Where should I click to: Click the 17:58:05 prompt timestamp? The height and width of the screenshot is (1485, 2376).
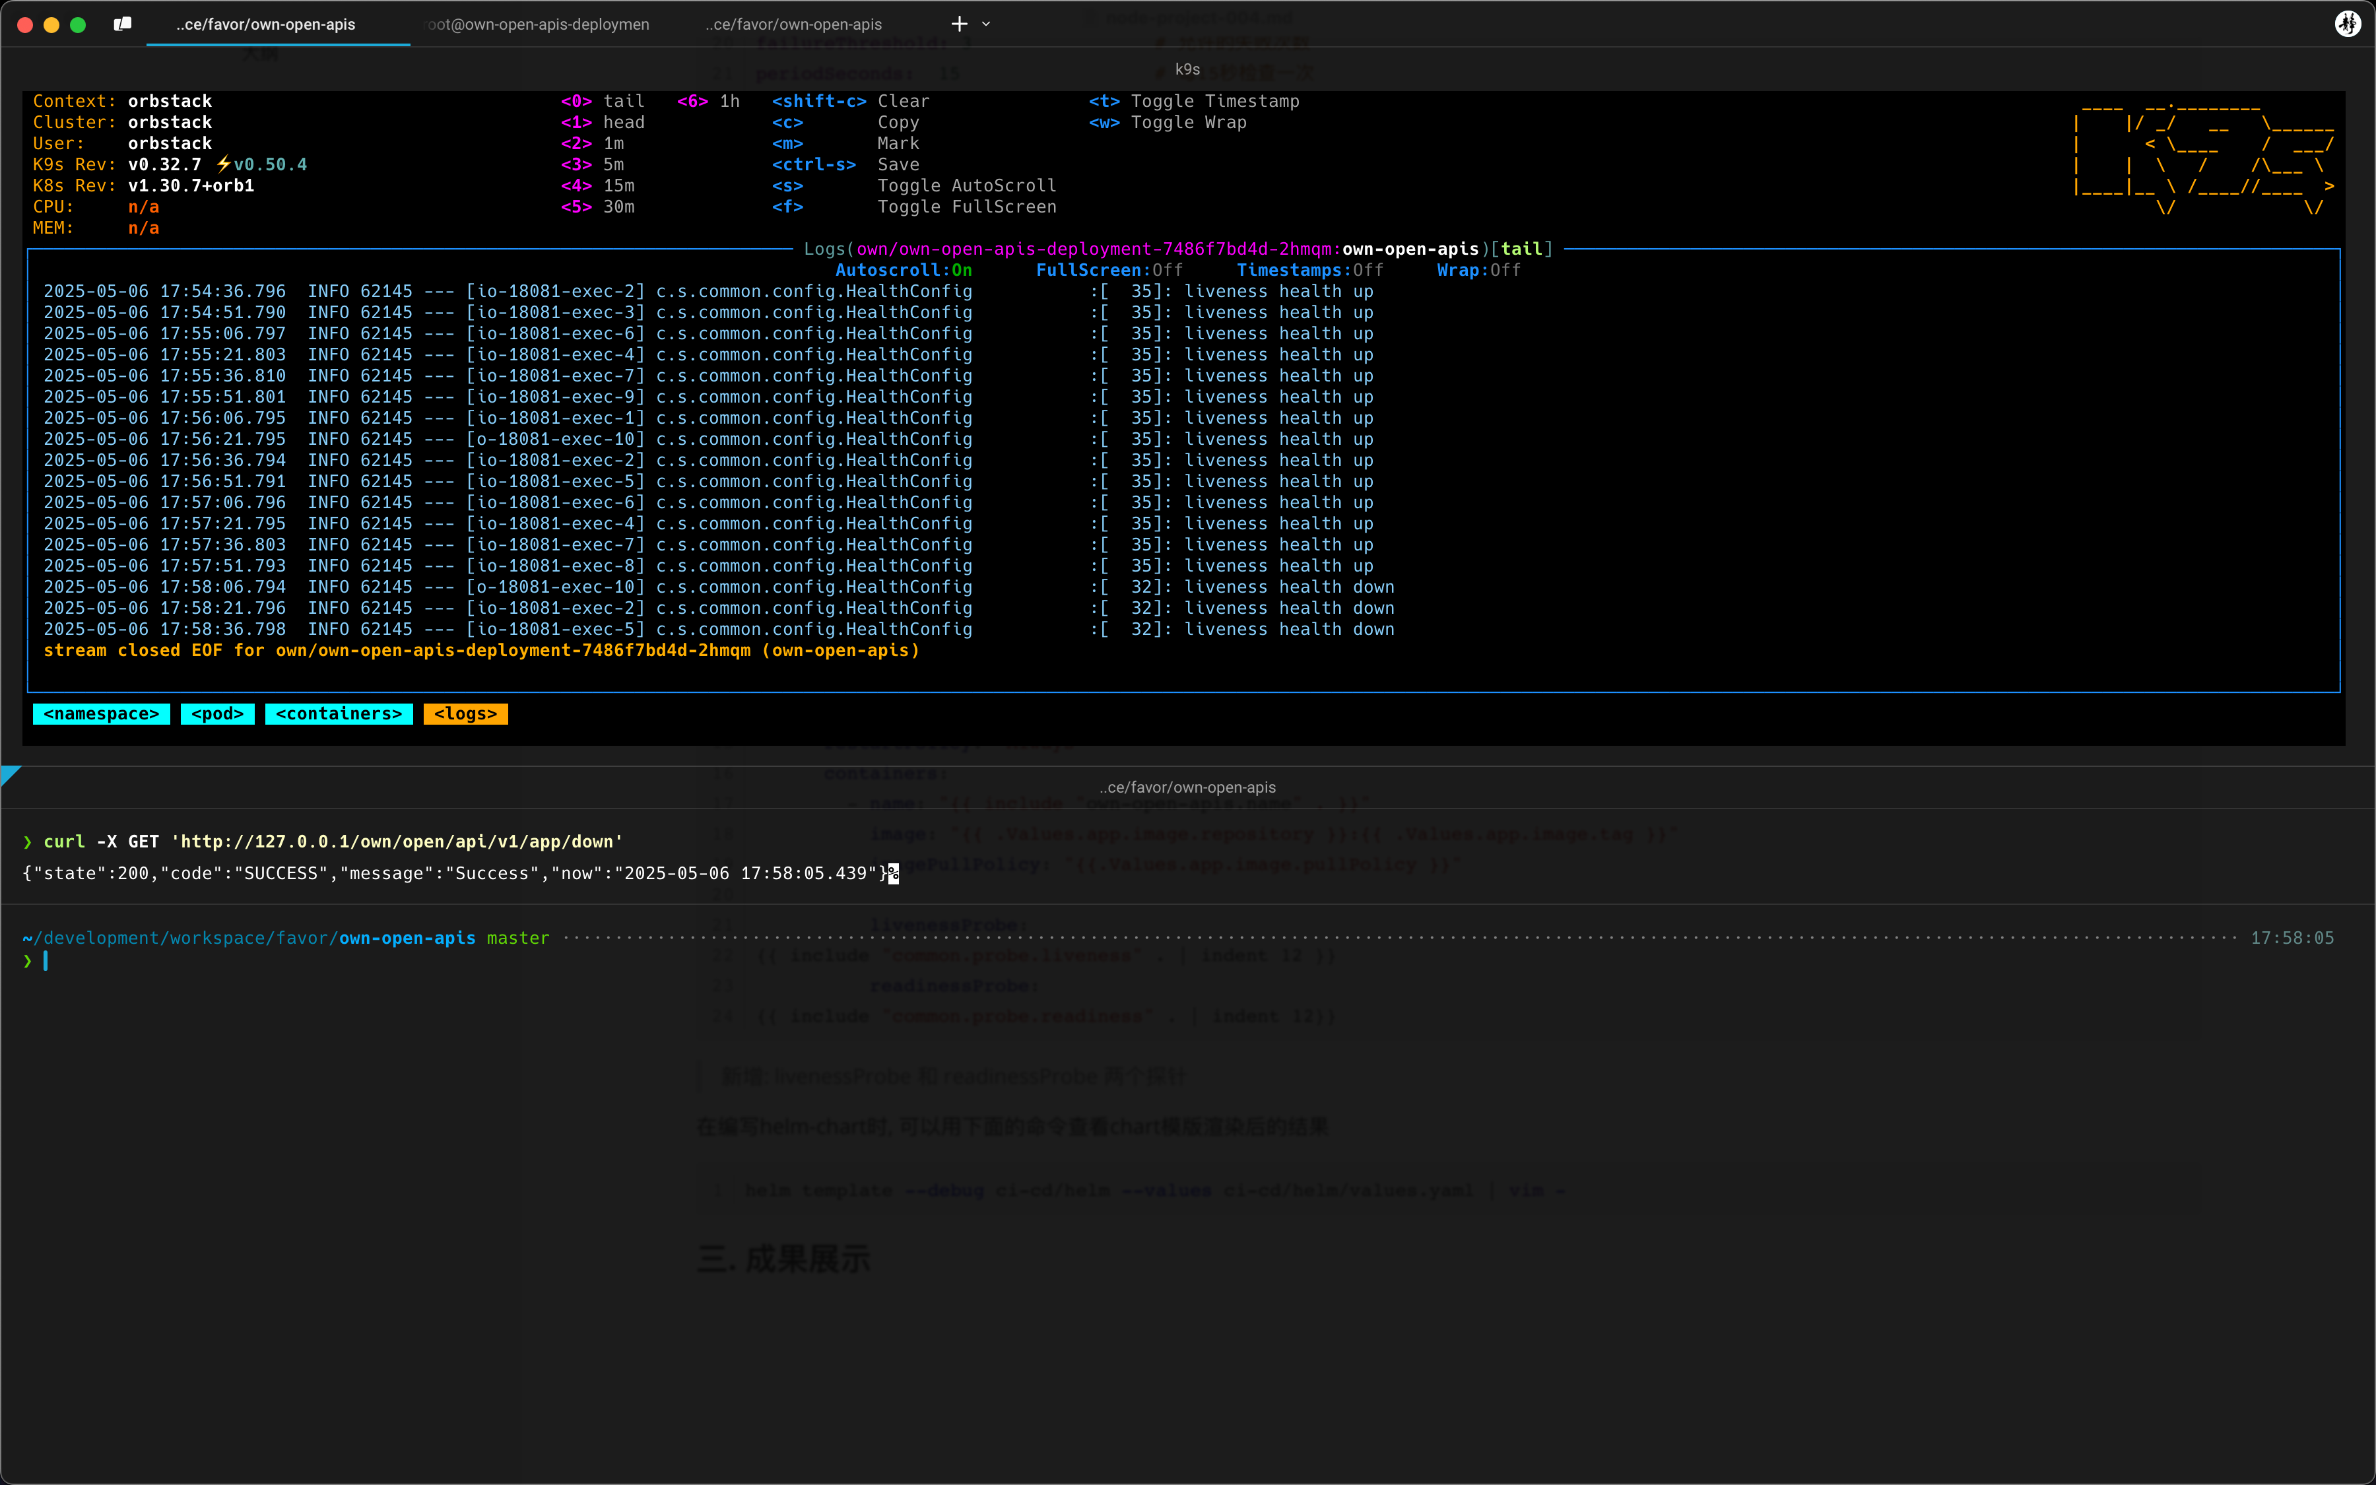point(2292,938)
